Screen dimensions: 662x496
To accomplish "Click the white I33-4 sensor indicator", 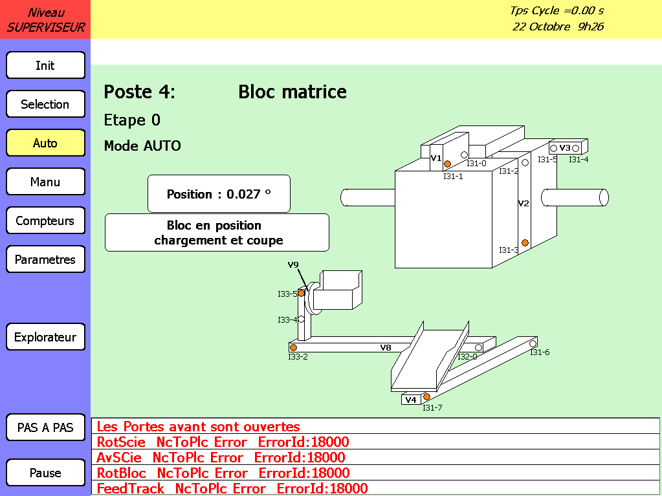I will 301,319.
